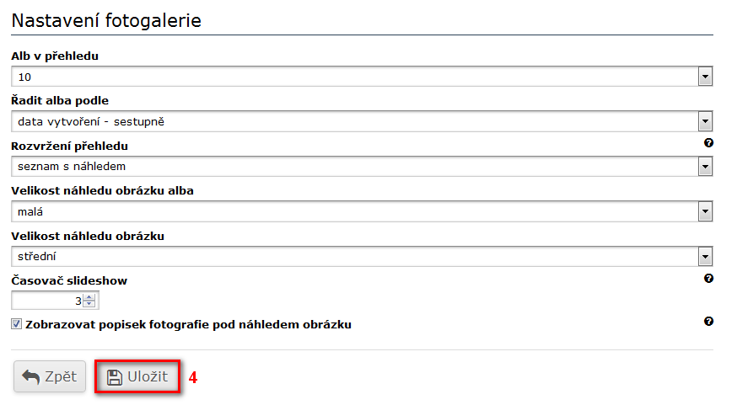Click the 'Zobrazovat popisek fotografie pod náhledem' label
This screenshot has height=405, width=737.
[188, 324]
